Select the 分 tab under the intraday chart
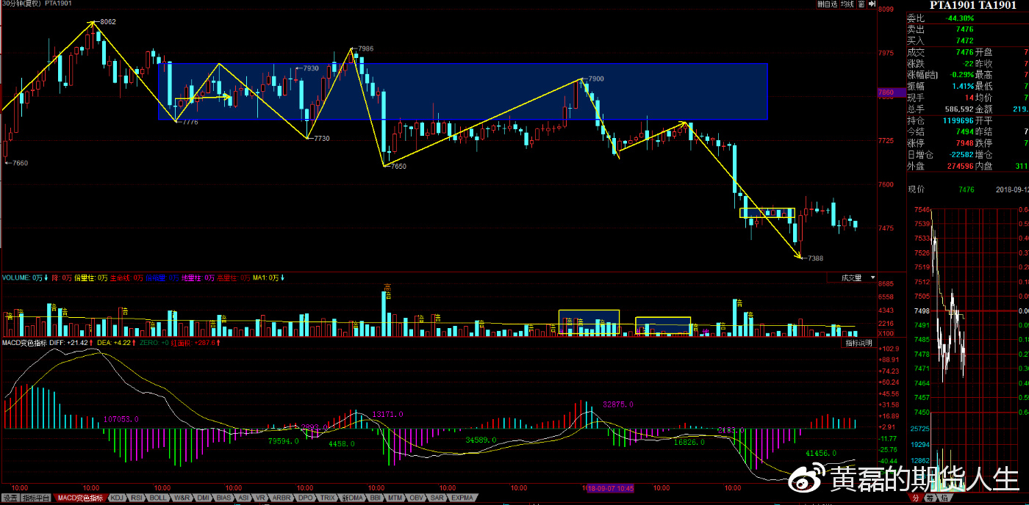This screenshot has height=505, width=1029. point(915,498)
